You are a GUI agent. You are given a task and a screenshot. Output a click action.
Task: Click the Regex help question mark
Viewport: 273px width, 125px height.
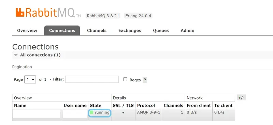pos(145,80)
